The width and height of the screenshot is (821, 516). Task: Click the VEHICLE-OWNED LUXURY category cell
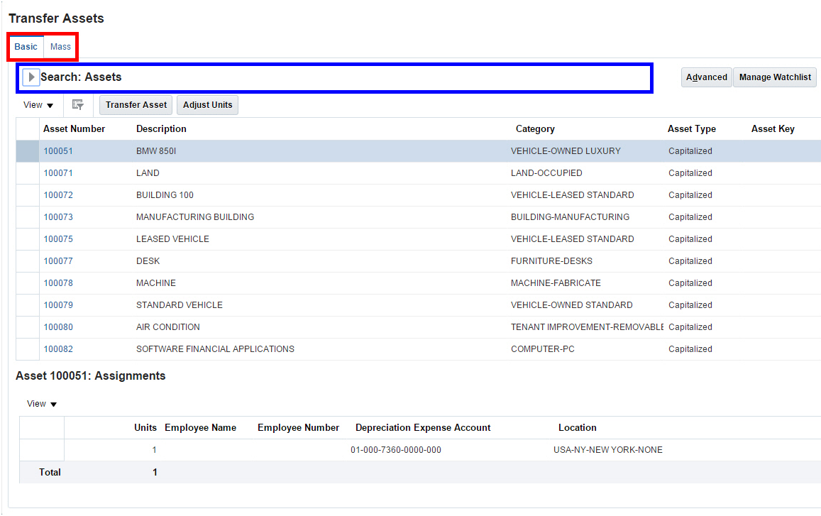[566, 151]
